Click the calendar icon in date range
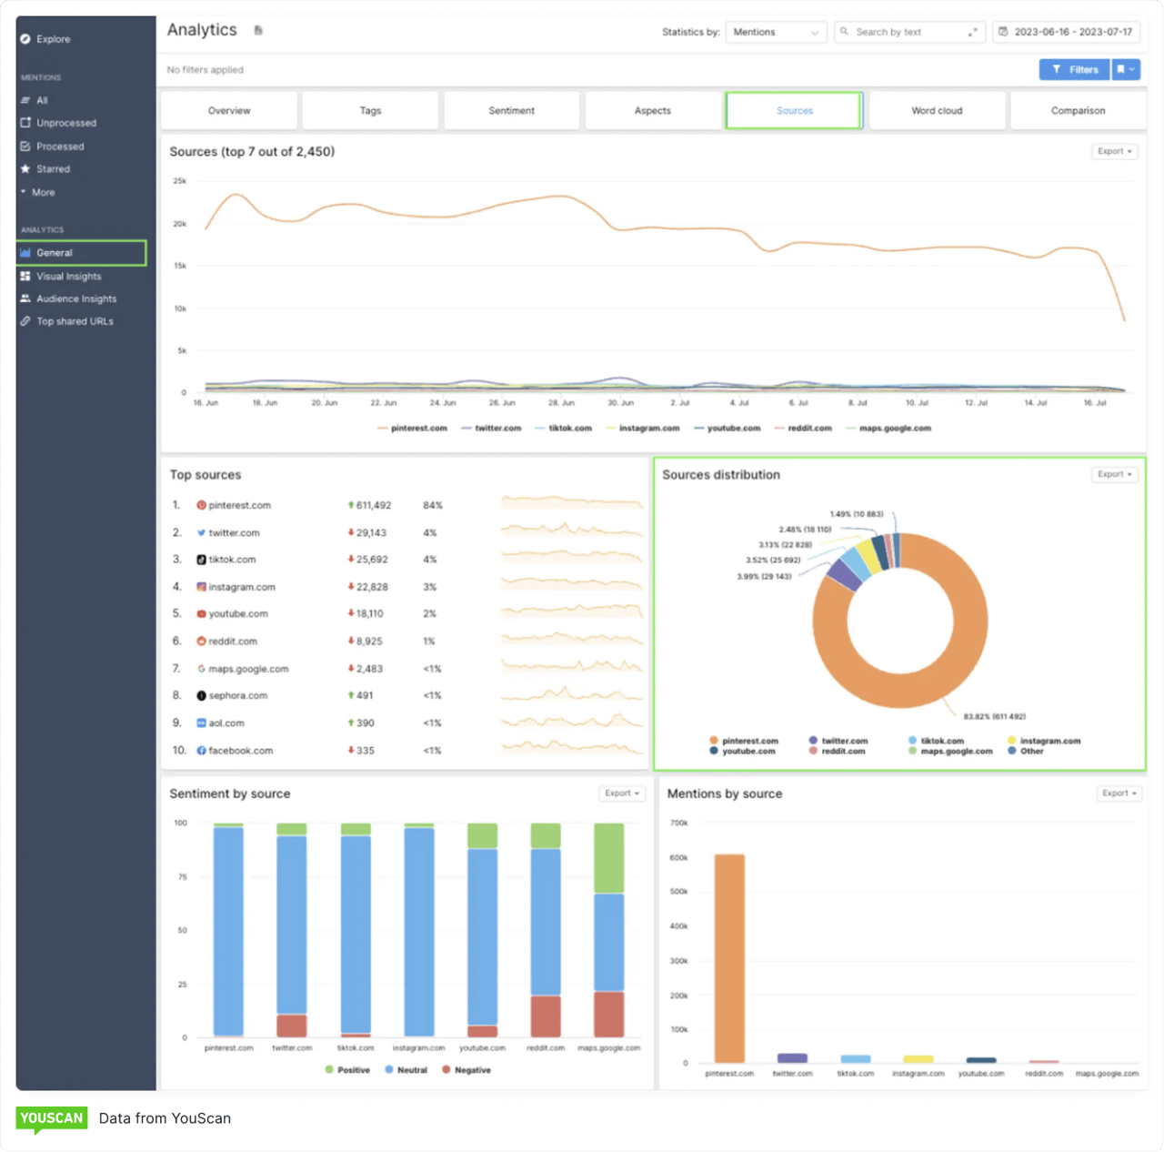The image size is (1164, 1152). [1003, 32]
